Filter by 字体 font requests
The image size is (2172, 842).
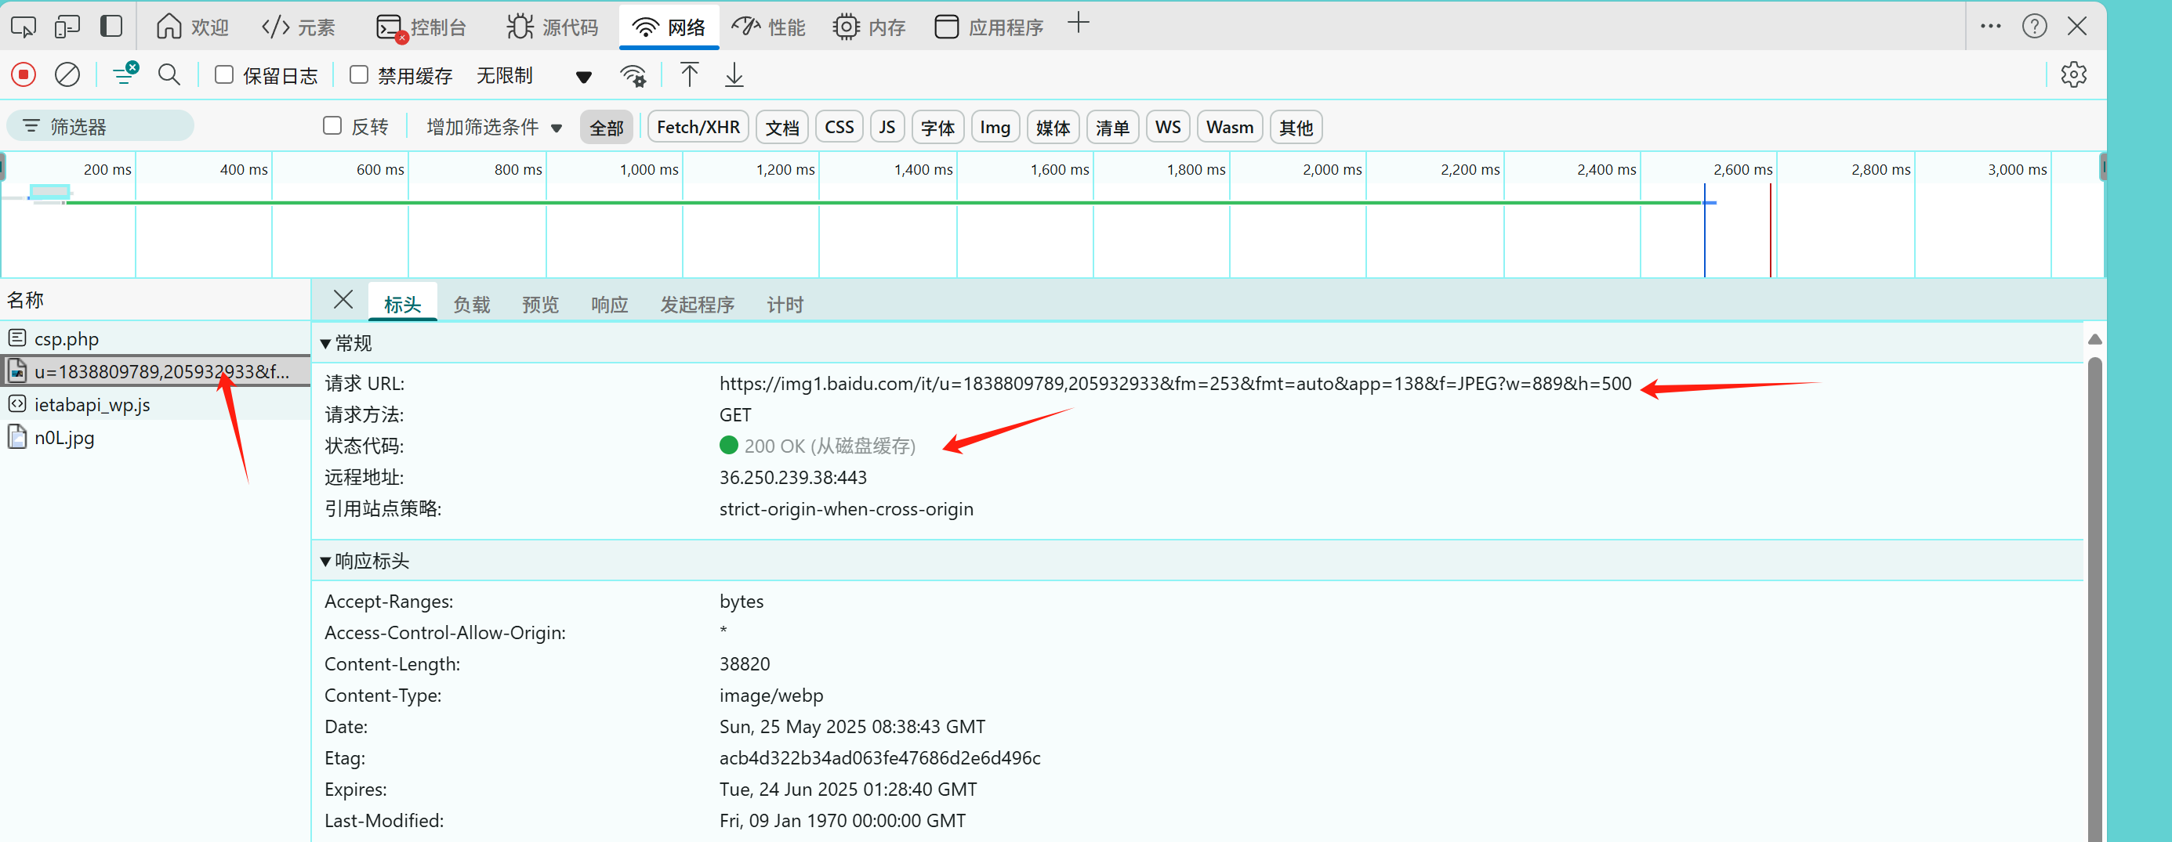pos(937,127)
